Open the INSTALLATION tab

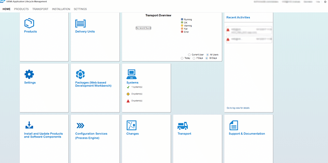click(61, 9)
